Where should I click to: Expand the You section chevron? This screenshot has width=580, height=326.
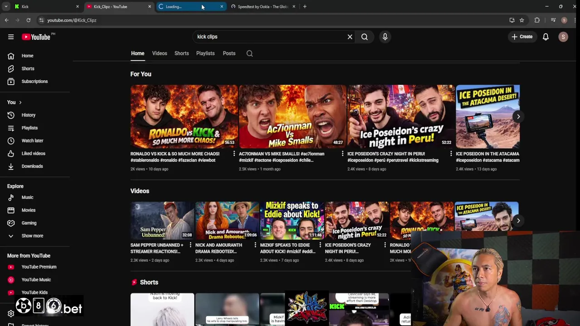coord(20,102)
